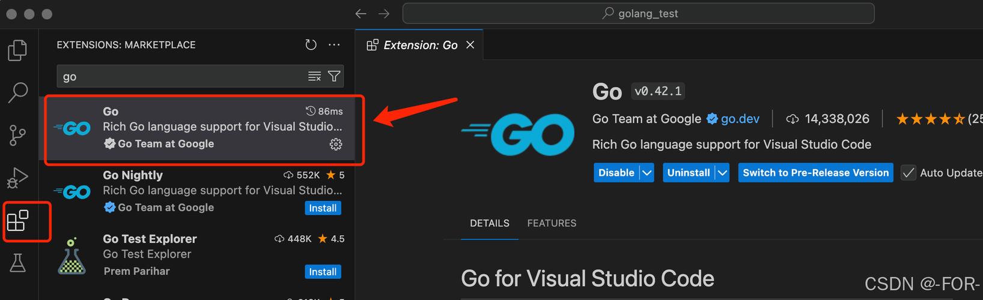This screenshot has width=983, height=300.
Task: Click the golang_test command center search bar
Action: click(638, 13)
